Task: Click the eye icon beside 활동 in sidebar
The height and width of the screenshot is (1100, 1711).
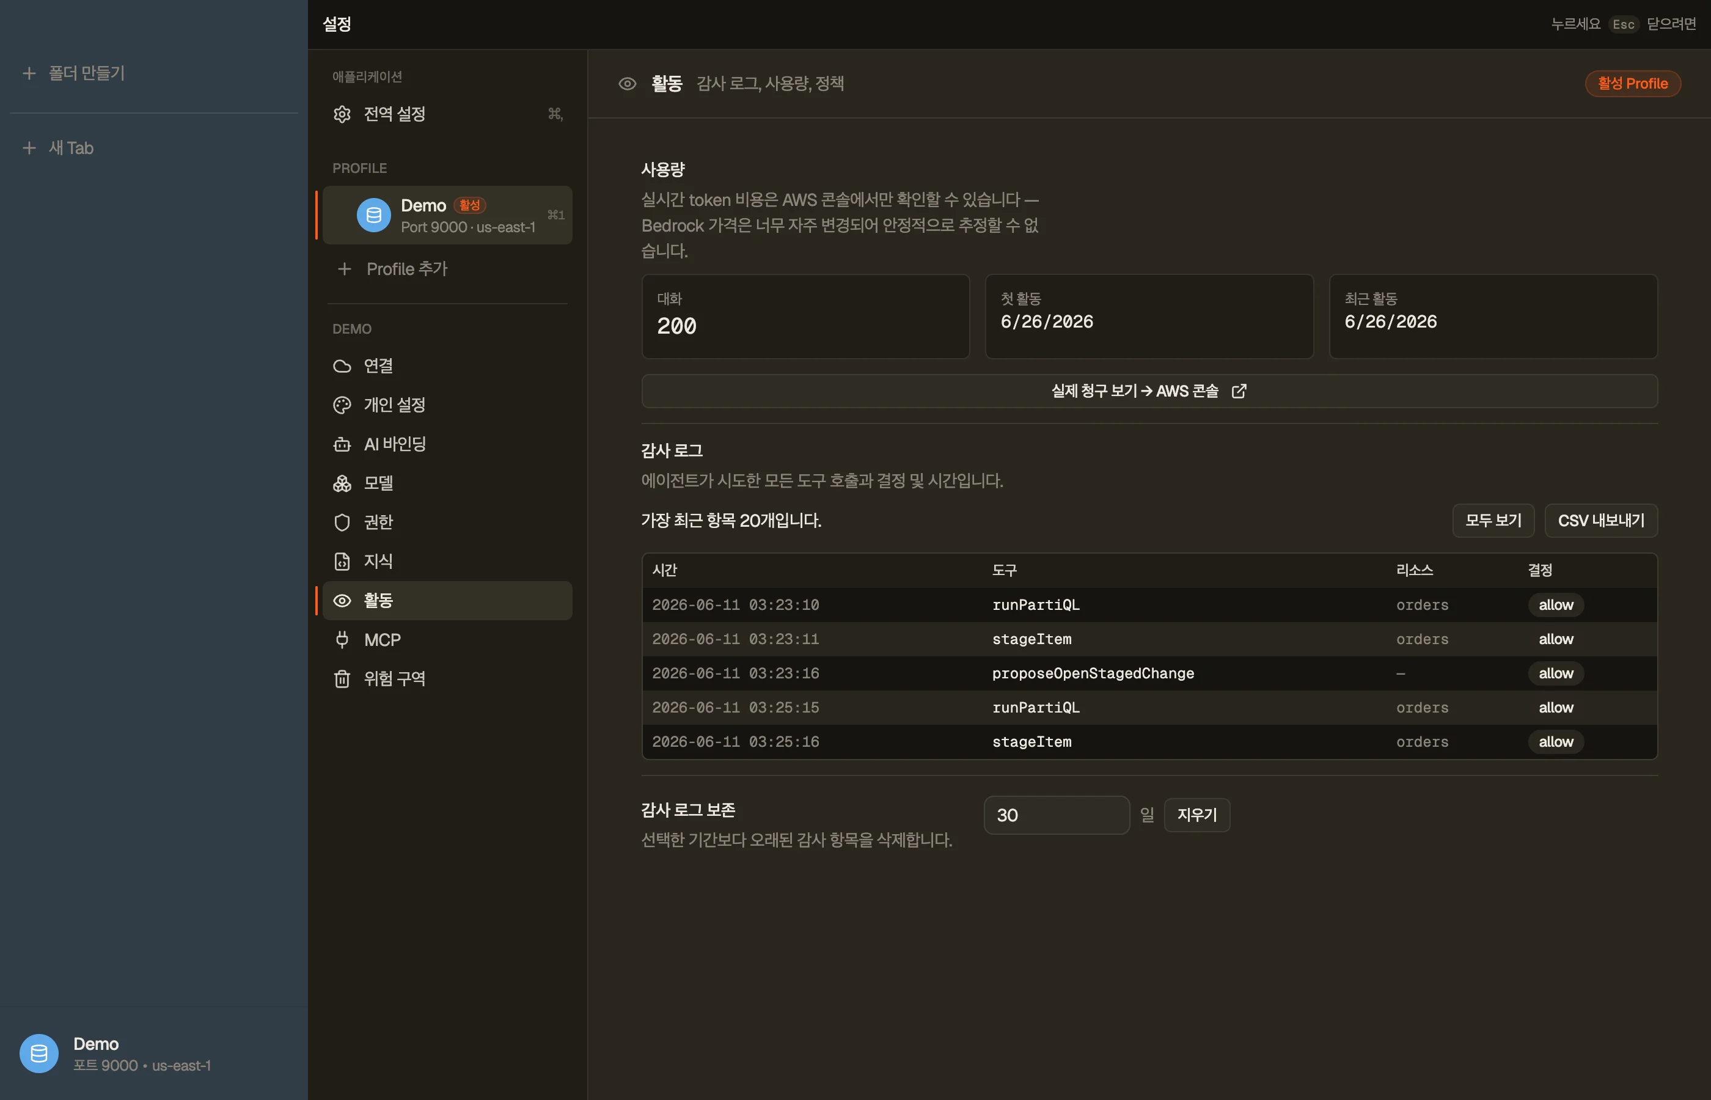Action: click(342, 601)
